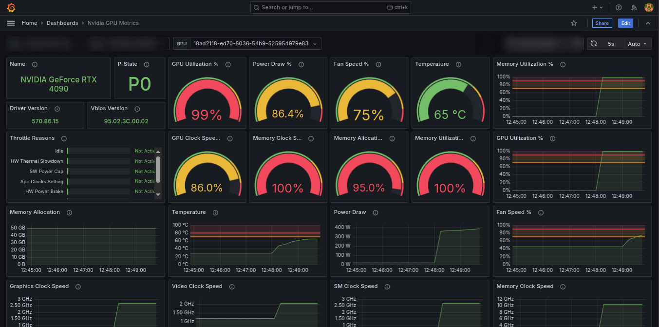This screenshot has height=327, width=659.
Task: Click the GPU Utilization 99% gauge
Action: point(207,100)
